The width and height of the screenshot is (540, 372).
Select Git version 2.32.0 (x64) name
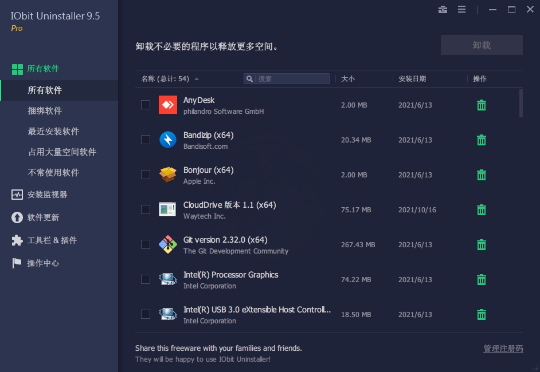(x=225, y=240)
